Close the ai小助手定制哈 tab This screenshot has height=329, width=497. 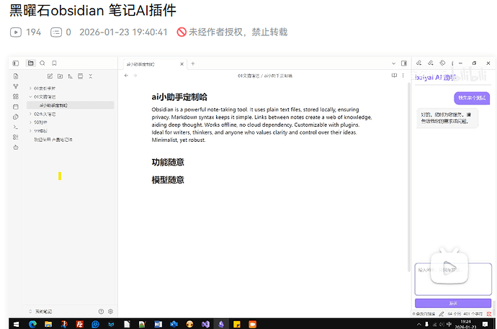click(182, 64)
